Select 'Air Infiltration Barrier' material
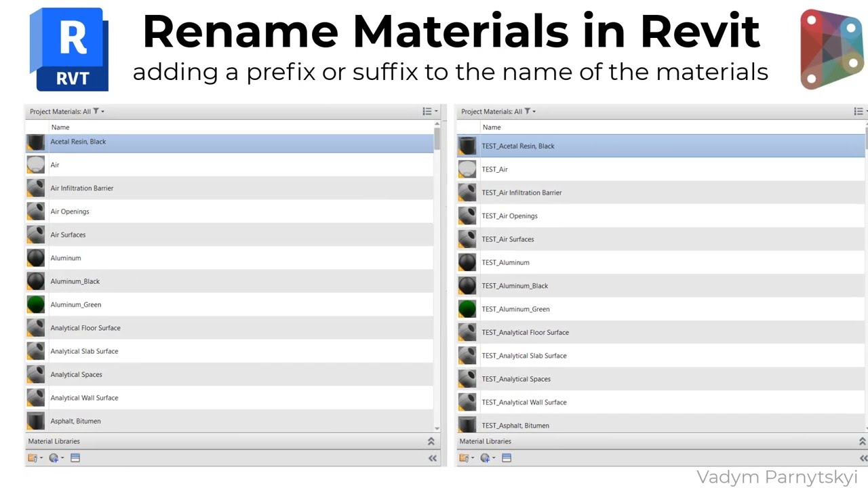The width and height of the screenshot is (868, 488). pos(229,188)
